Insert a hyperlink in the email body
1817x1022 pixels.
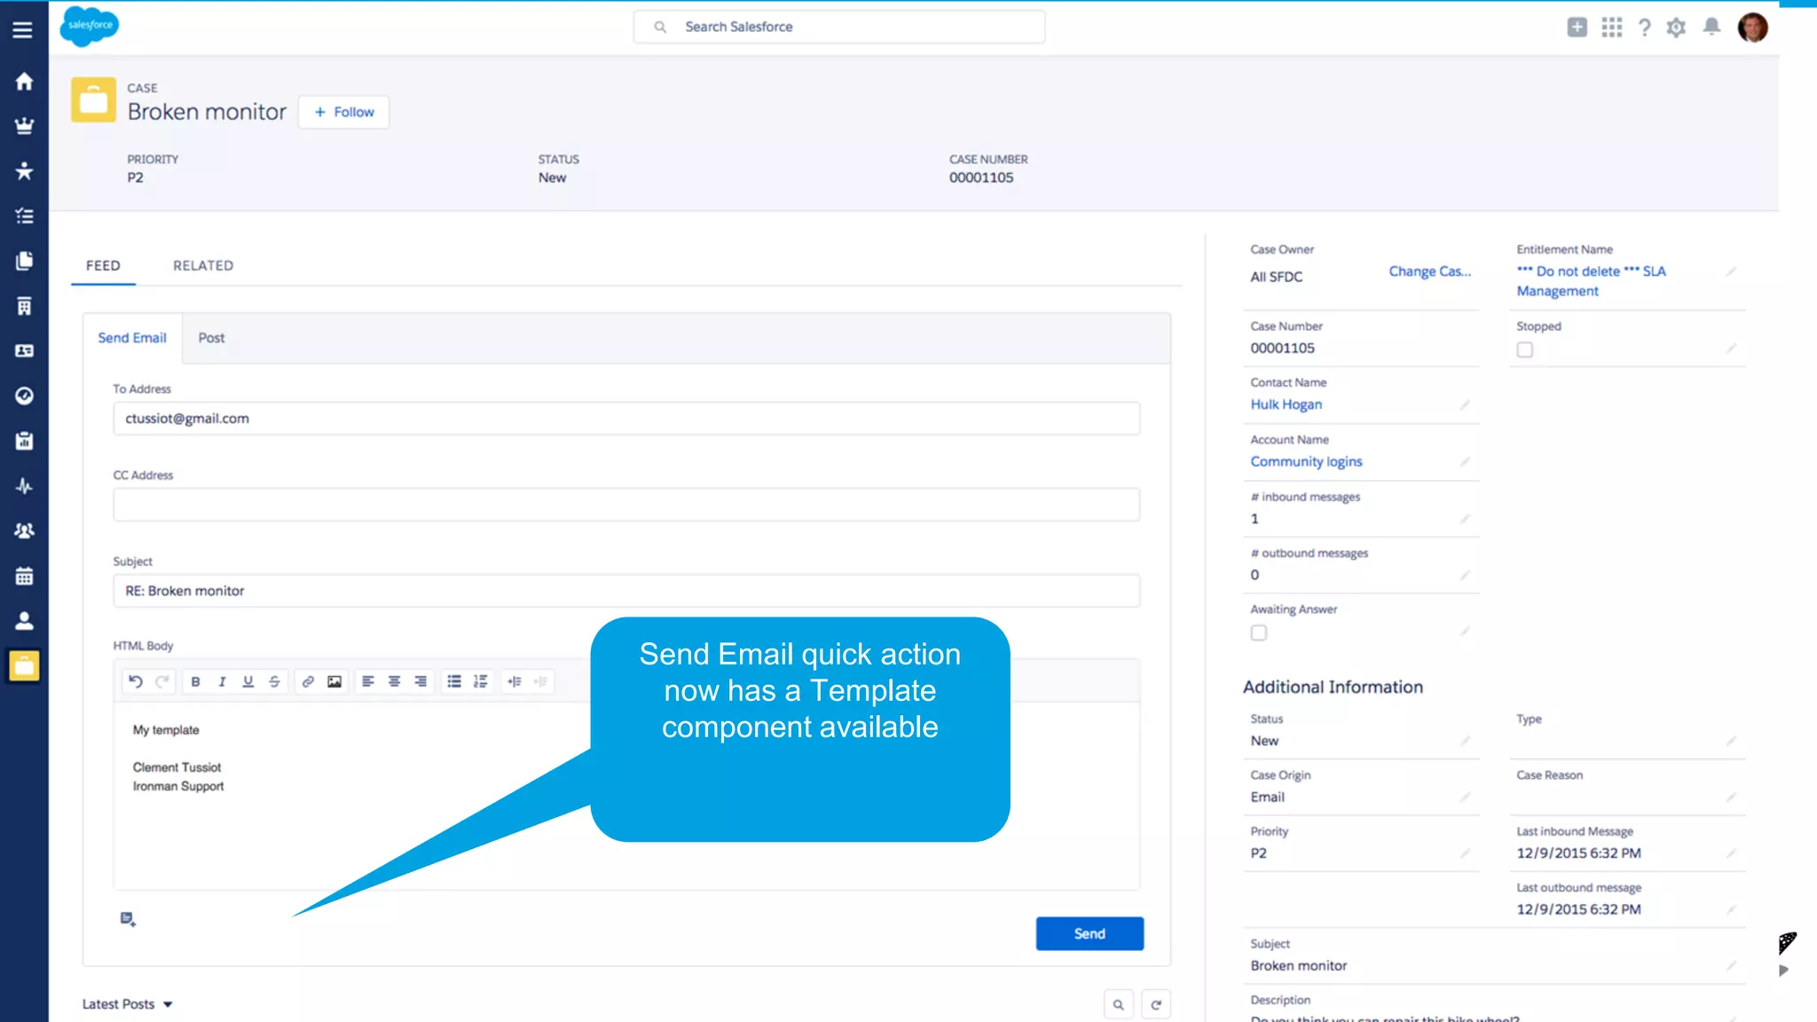point(308,681)
